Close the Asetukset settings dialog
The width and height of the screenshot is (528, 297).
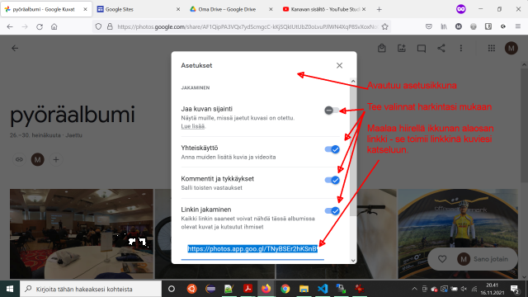[x=339, y=65]
